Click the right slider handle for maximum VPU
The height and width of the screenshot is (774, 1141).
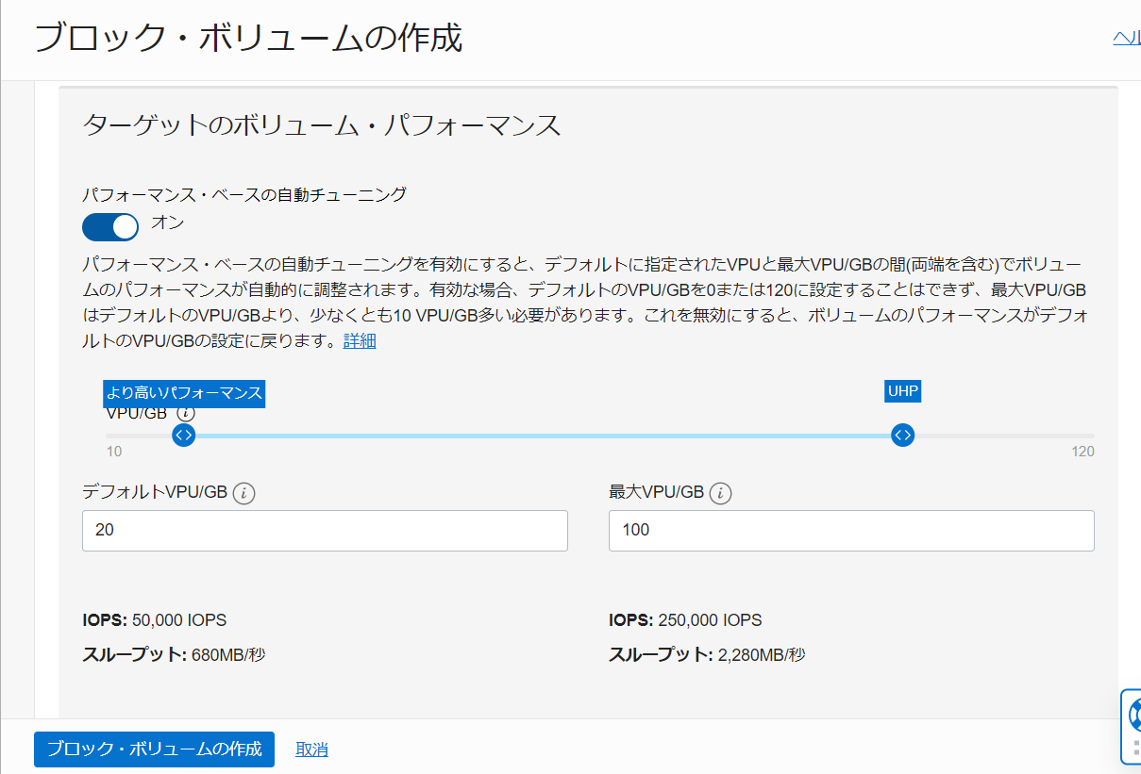(x=903, y=436)
